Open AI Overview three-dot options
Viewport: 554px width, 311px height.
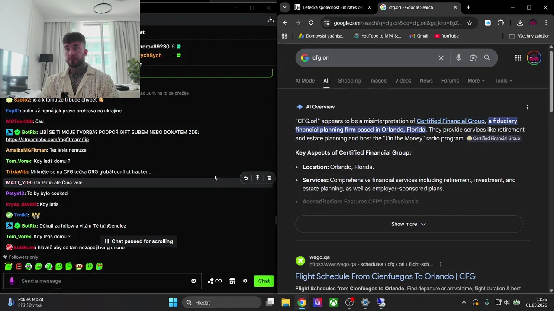[527, 107]
